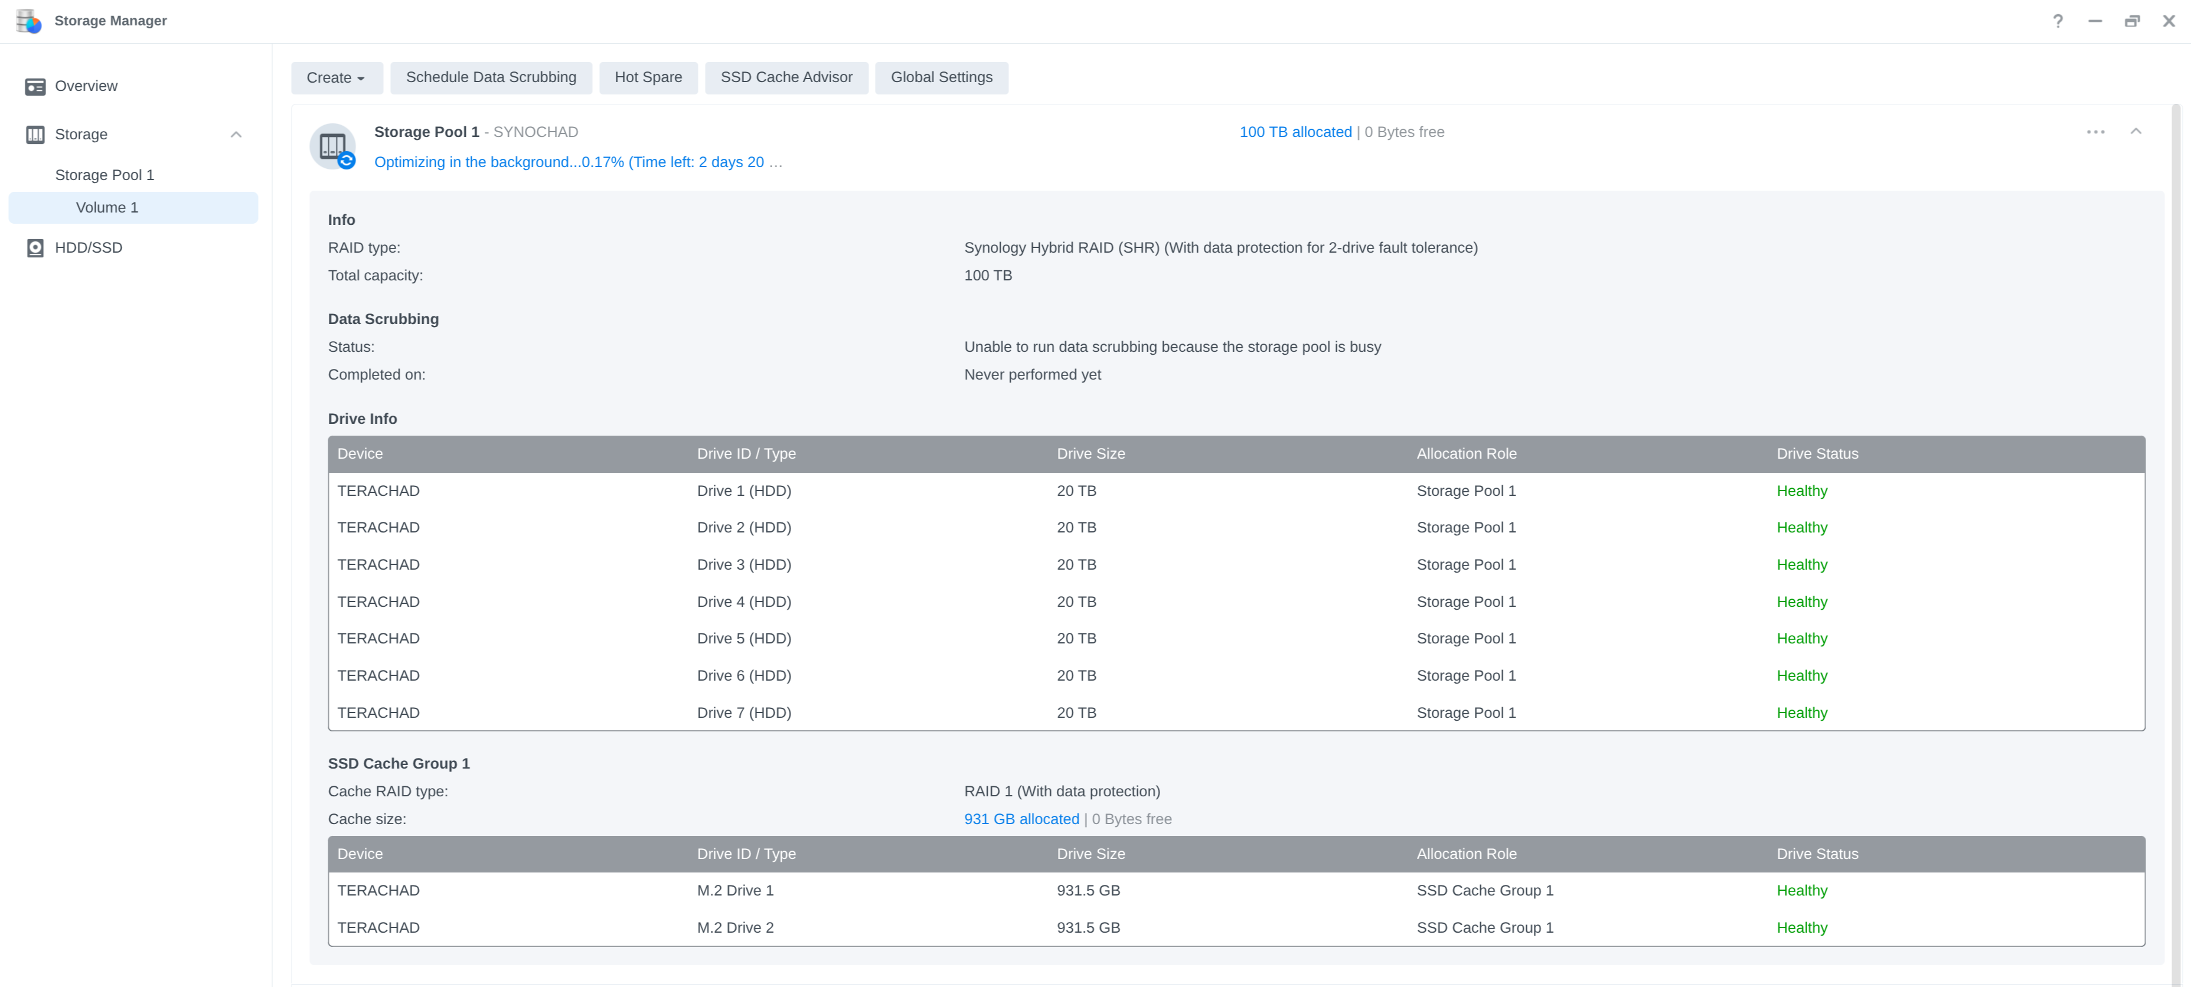The width and height of the screenshot is (2191, 987).
Task: Click the Drive 1 (HDD) cell
Action: tap(743, 491)
